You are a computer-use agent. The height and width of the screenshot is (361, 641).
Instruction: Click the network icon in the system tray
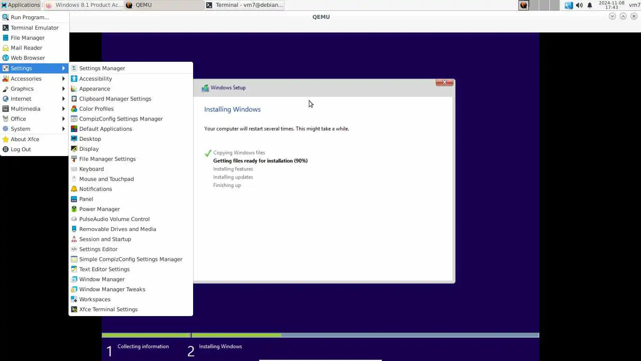(568, 5)
